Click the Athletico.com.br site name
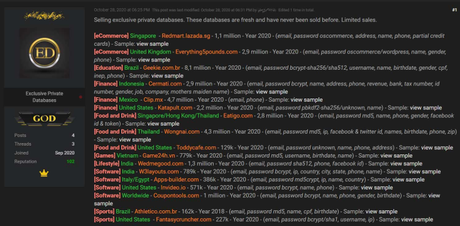The width and height of the screenshot is (460, 226). (x=156, y=212)
